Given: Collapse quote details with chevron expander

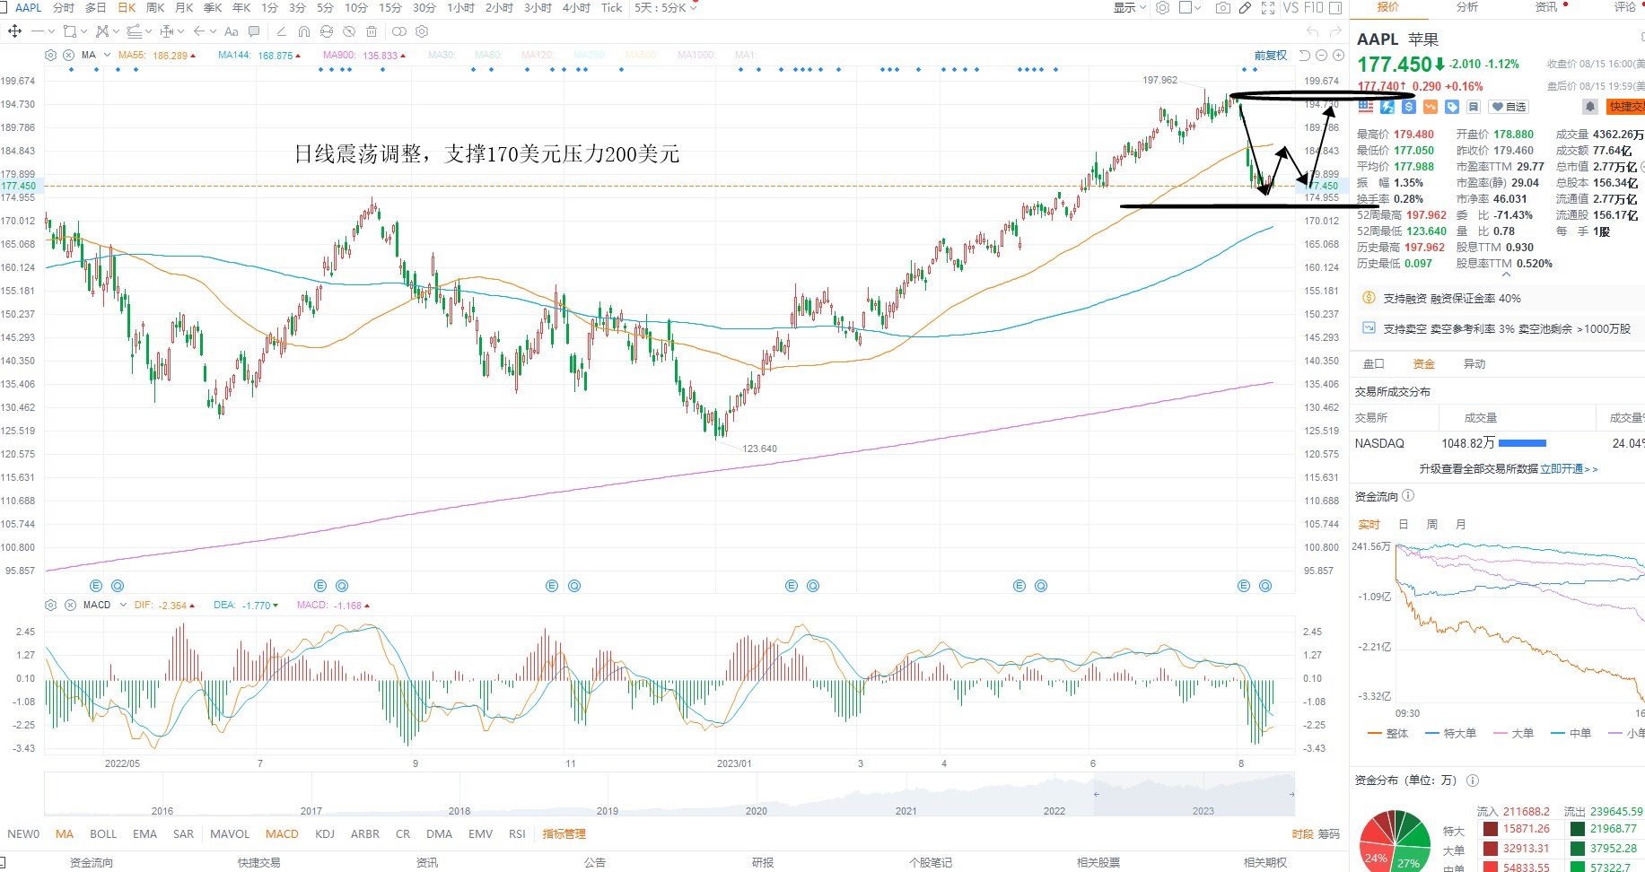Looking at the screenshot, I should coord(1506,275).
